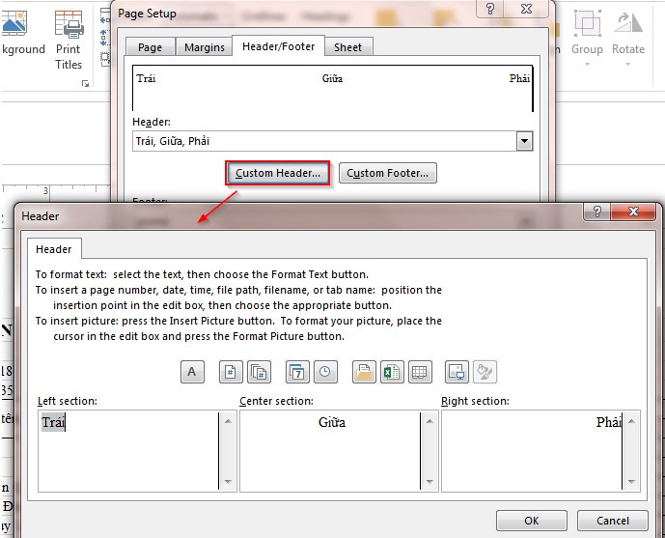Close the Header dialog
This screenshot has height=538, width=665.
[633, 212]
